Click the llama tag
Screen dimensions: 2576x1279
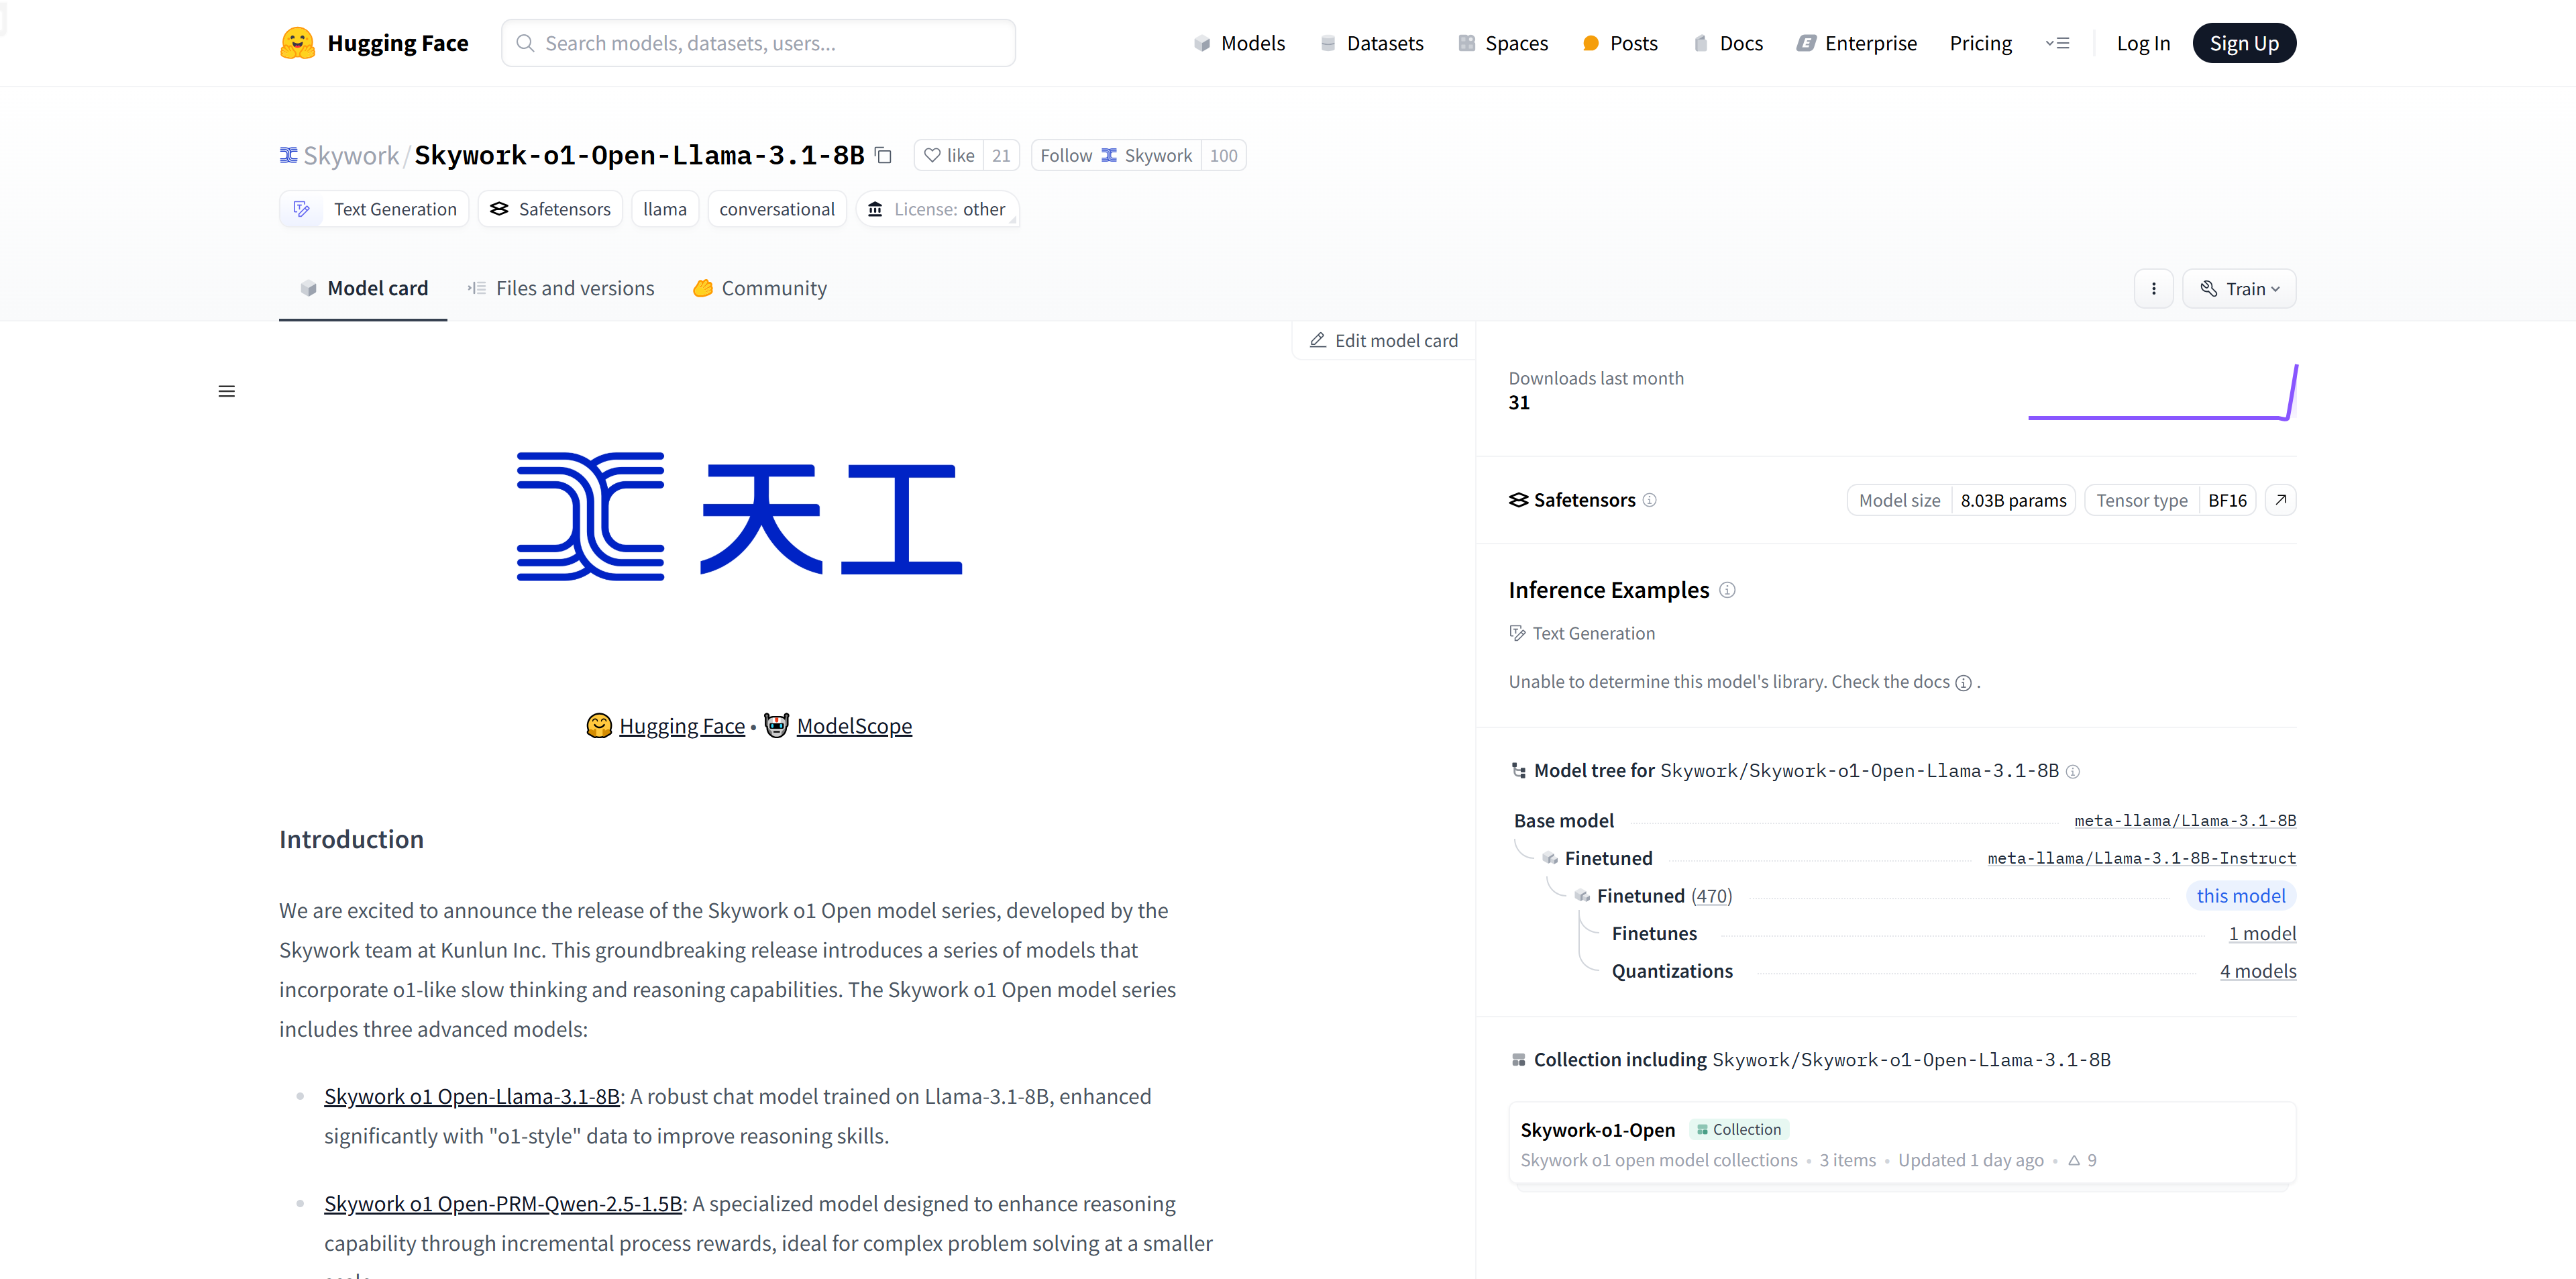pos(665,209)
